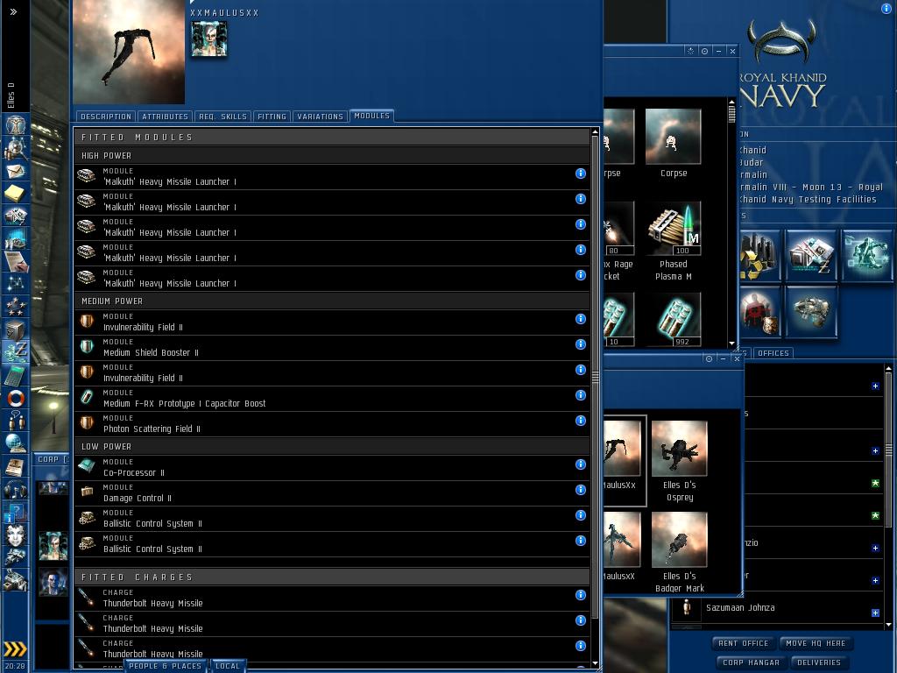Click the down arrow of modules list scrollbar

coord(595,662)
